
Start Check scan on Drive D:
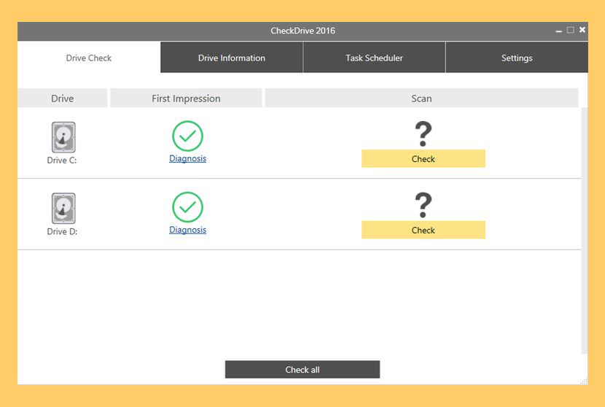coord(423,230)
